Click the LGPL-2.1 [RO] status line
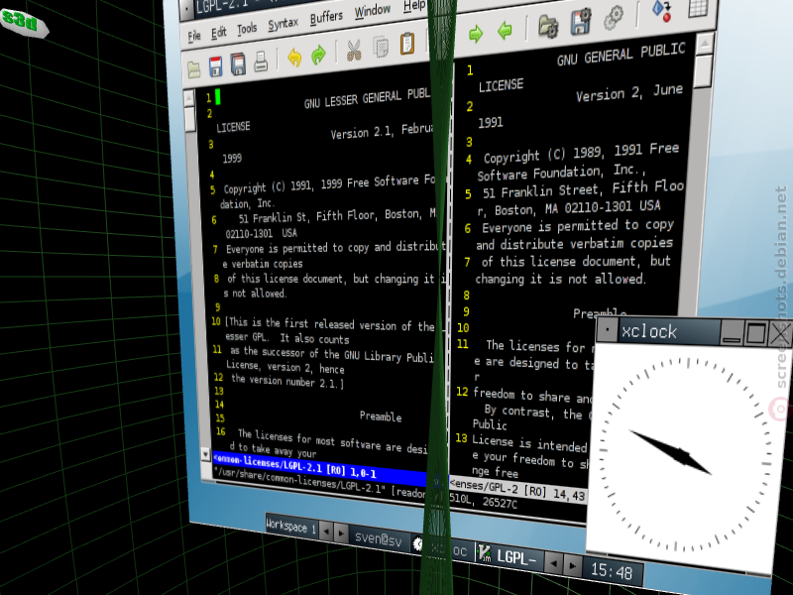The image size is (793, 595). 319,467
